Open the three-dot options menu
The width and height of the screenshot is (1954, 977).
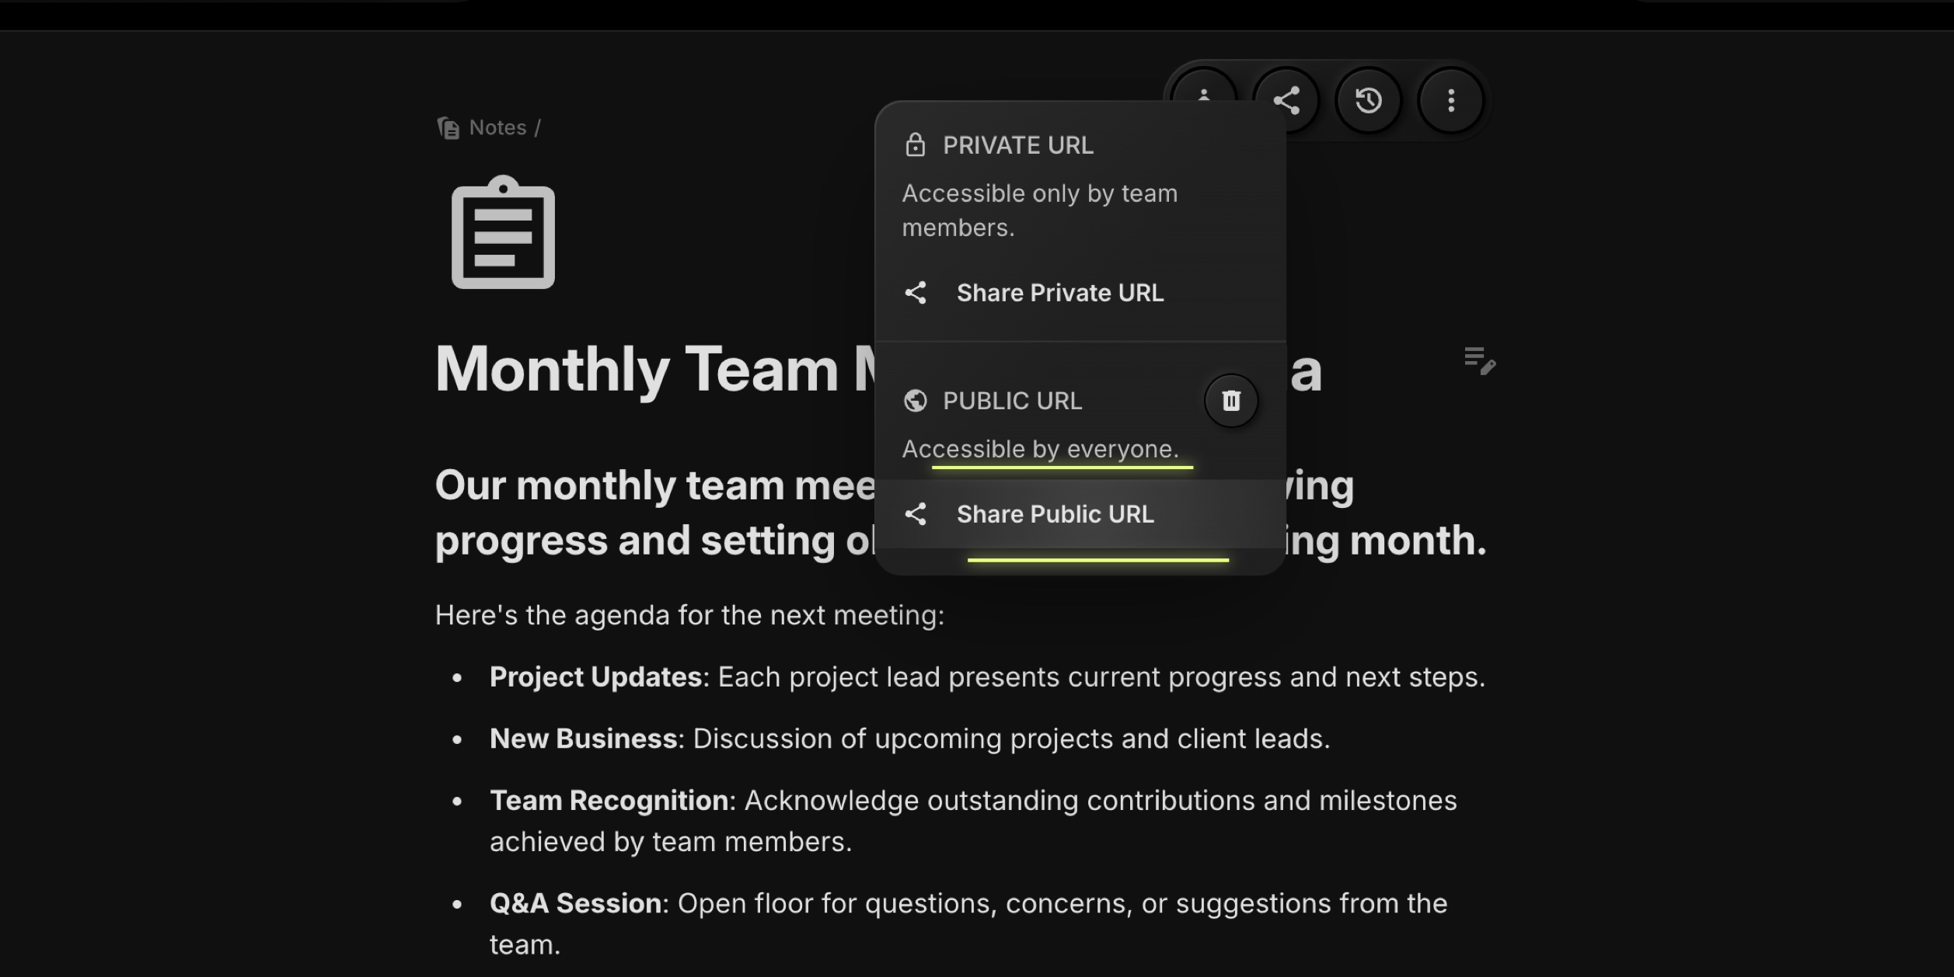point(1450,99)
